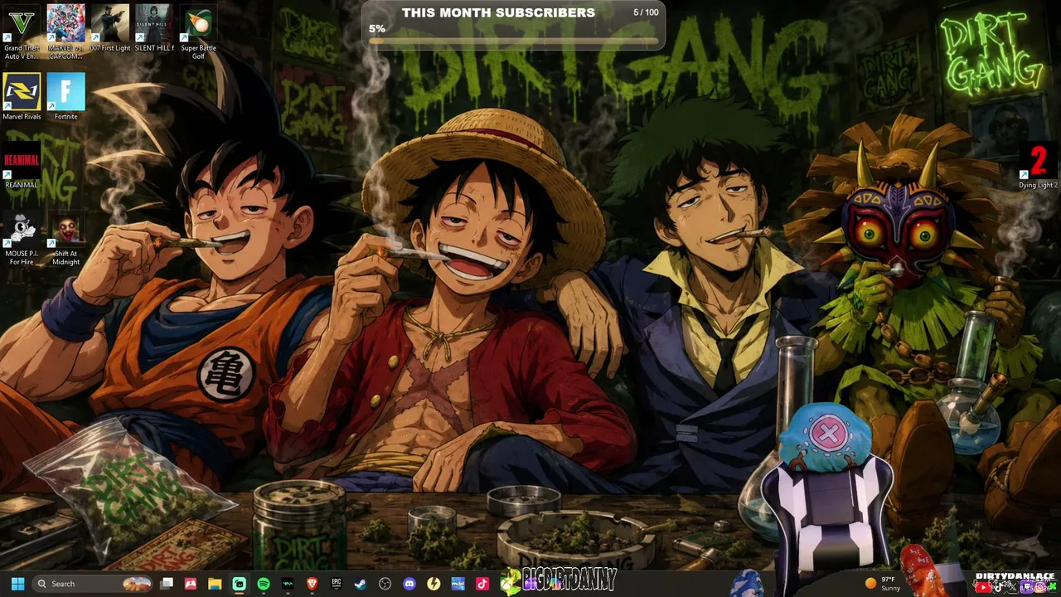1061x597 pixels.
Task: Open Brave browser from the taskbar
Action: [312, 584]
